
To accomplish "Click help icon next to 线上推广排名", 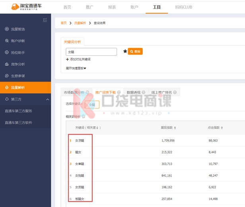I will pos(175,92).
